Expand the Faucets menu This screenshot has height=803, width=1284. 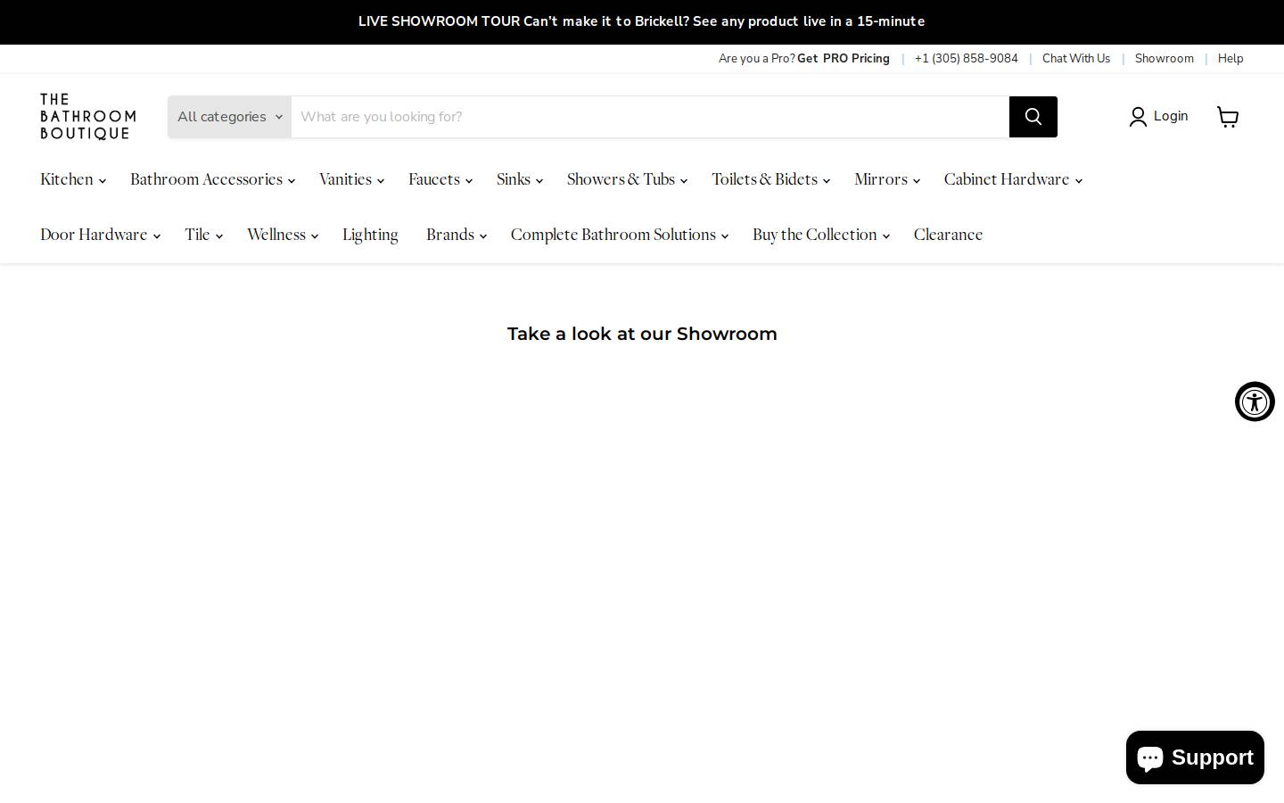pyautogui.click(x=440, y=179)
